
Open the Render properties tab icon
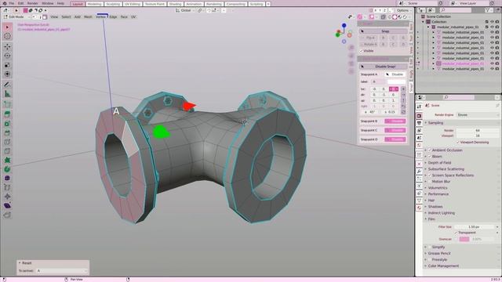click(419, 116)
